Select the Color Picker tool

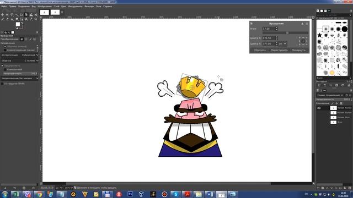31,20
